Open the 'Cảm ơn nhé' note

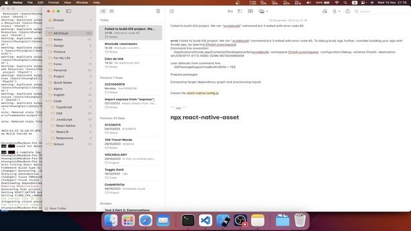click(130, 63)
